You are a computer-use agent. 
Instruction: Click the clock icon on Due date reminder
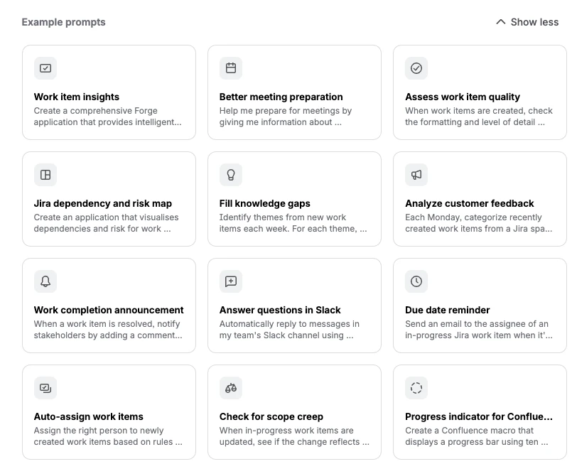point(416,281)
